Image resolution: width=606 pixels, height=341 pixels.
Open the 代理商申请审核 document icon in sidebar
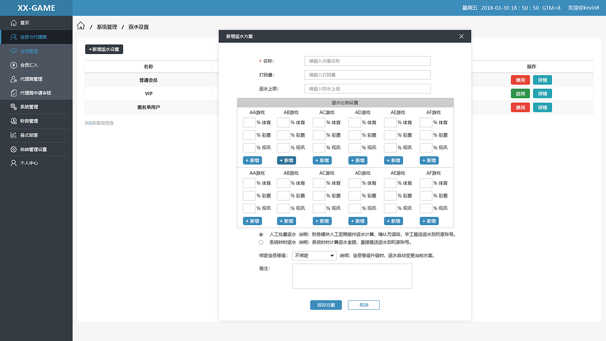coord(13,93)
